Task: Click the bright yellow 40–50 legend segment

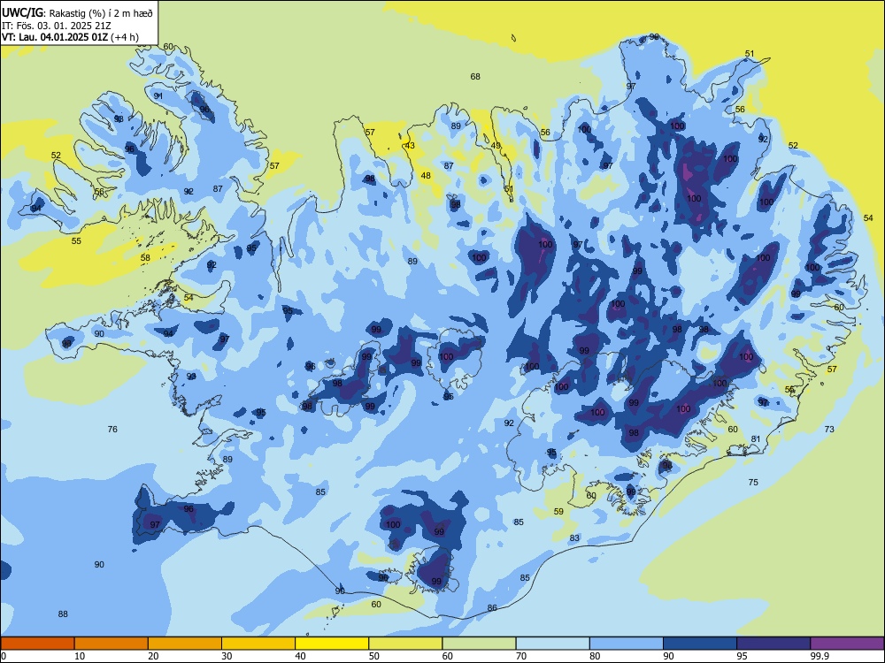Action: (332, 644)
